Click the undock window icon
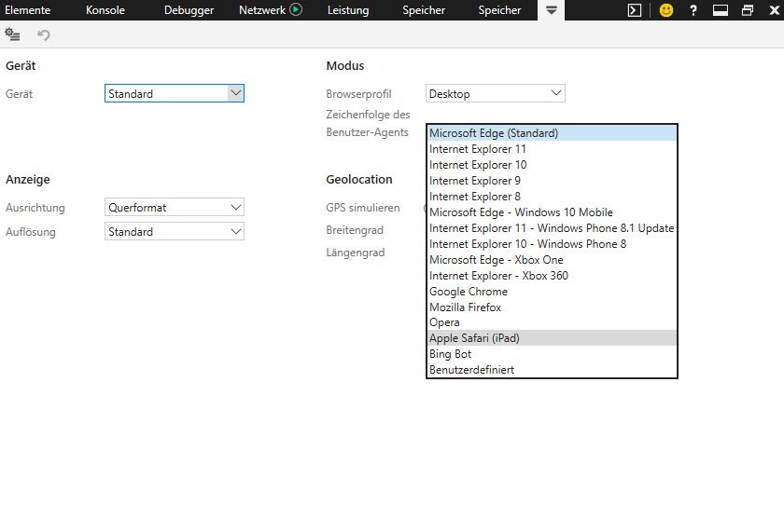 tap(747, 10)
